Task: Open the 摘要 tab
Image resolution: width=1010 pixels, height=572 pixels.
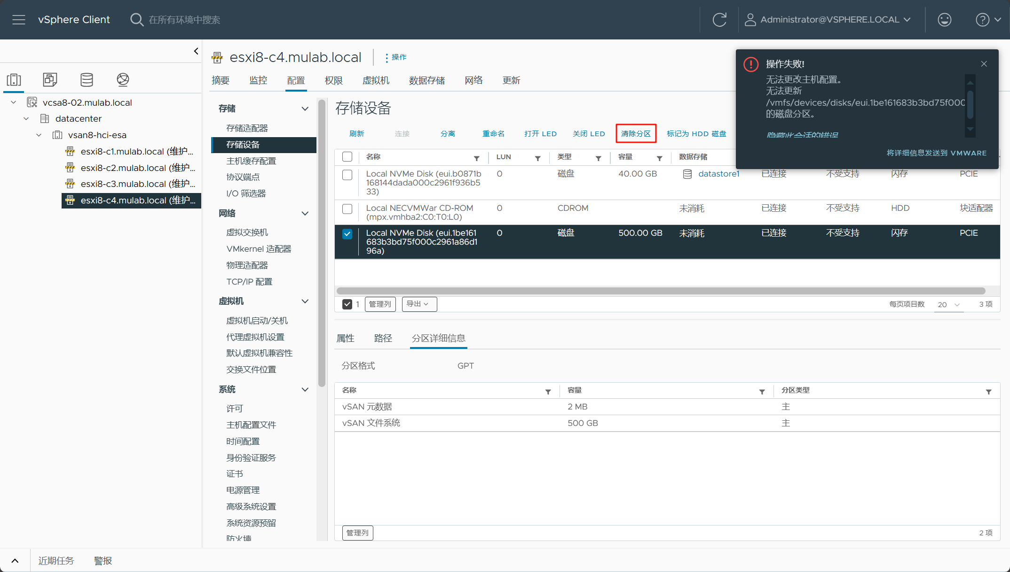Action: [221, 80]
